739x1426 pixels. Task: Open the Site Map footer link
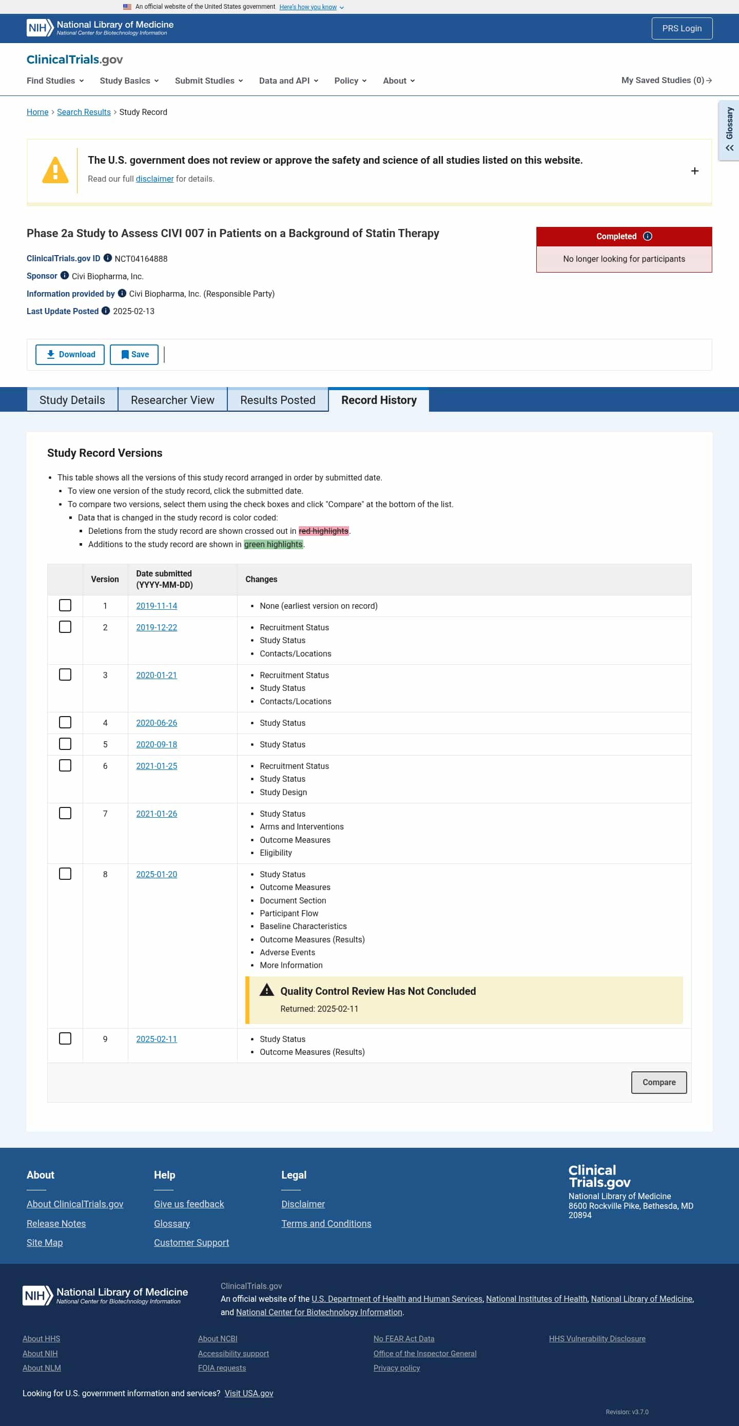pos(44,1242)
